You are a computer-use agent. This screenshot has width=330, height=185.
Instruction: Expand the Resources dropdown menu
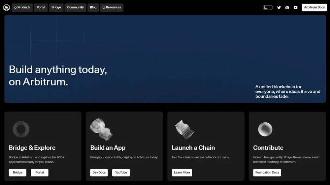112,7
